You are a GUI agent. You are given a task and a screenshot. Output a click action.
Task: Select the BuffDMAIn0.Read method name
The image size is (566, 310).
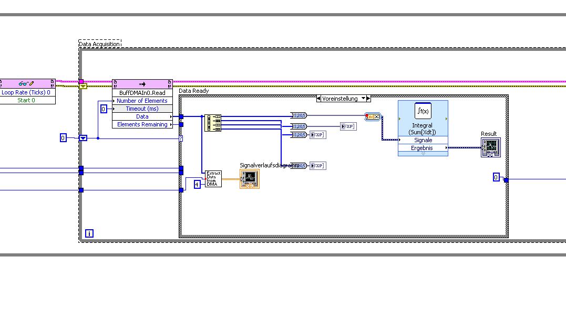142,93
